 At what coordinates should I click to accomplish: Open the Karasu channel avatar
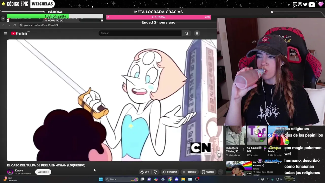tap(10, 172)
